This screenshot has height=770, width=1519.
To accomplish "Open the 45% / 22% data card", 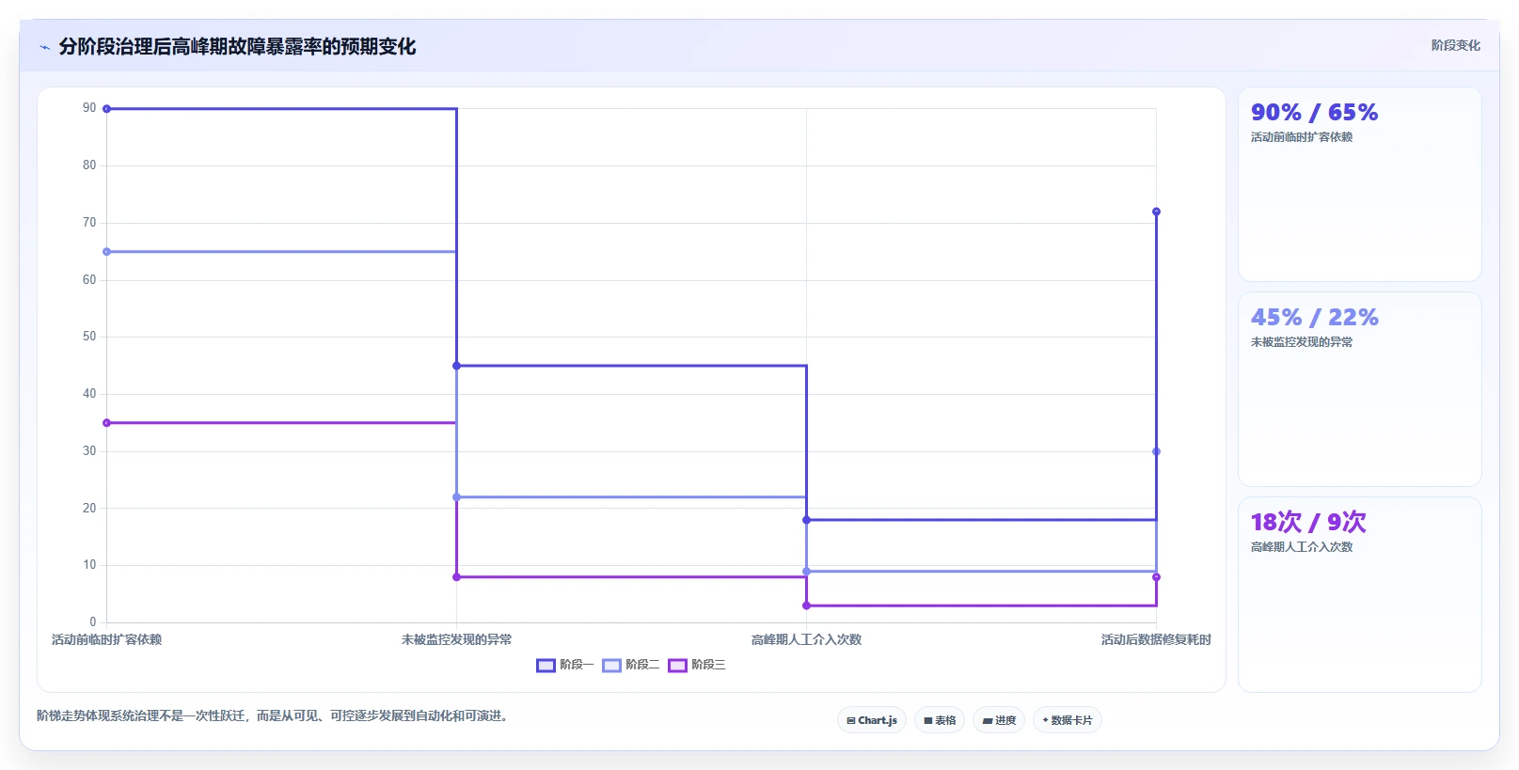I will [1360, 389].
